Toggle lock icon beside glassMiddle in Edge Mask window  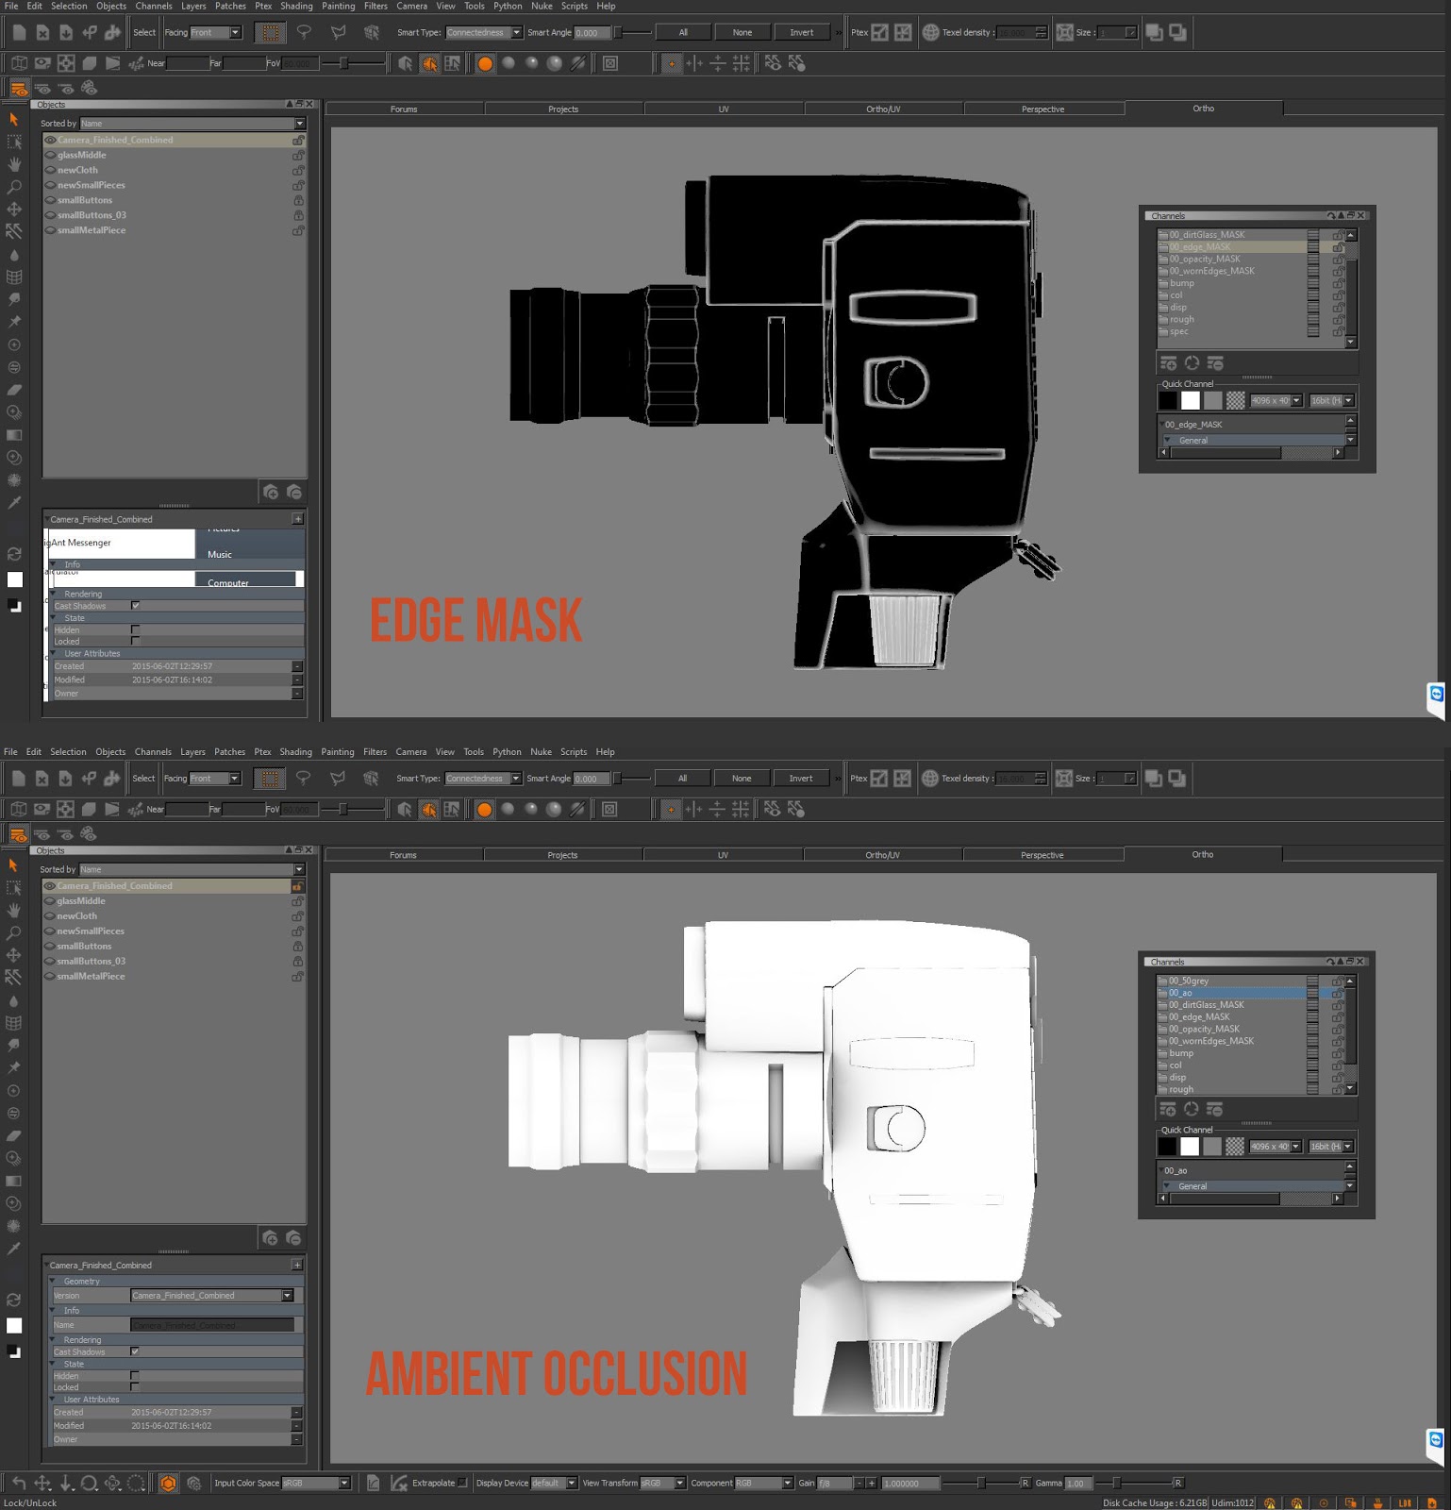click(298, 155)
